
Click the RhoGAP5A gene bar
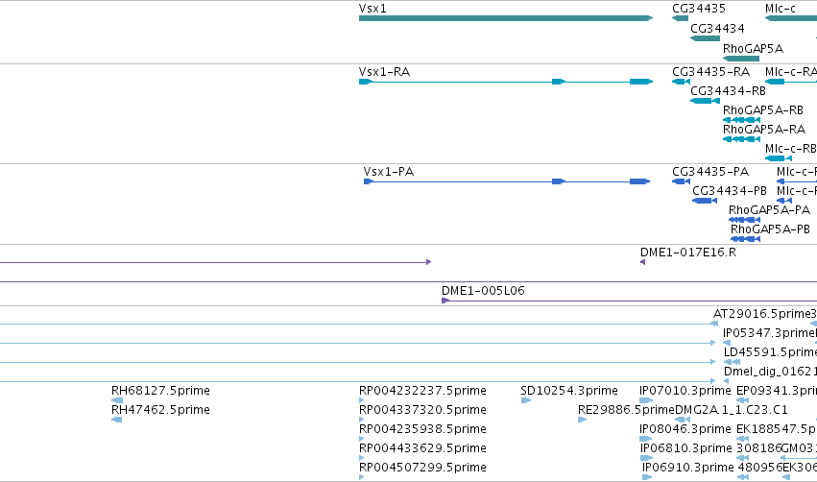[x=741, y=59]
